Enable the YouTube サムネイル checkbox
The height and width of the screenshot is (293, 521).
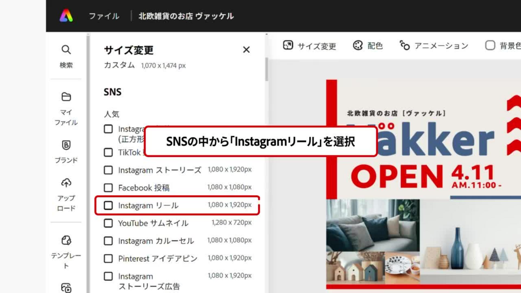pyautogui.click(x=108, y=223)
